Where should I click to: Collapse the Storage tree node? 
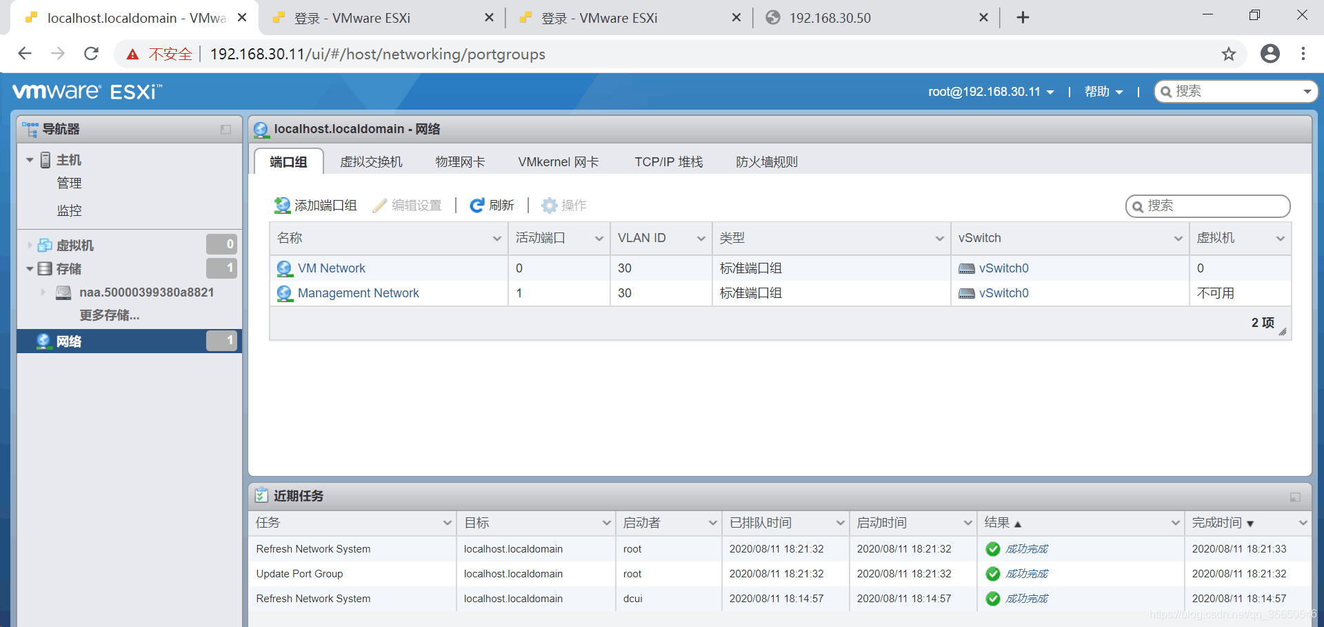(x=30, y=269)
